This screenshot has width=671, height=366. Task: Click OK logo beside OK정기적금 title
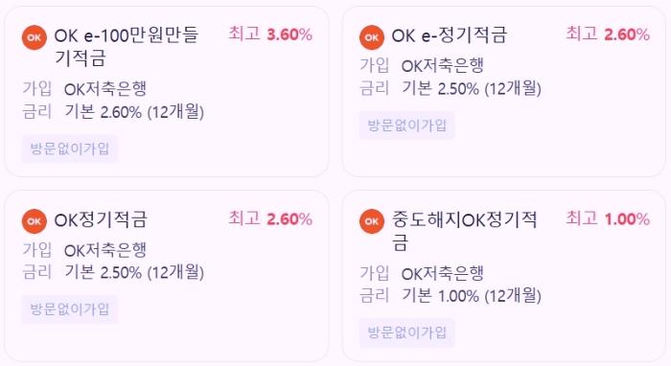pyautogui.click(x=35, y=221)
